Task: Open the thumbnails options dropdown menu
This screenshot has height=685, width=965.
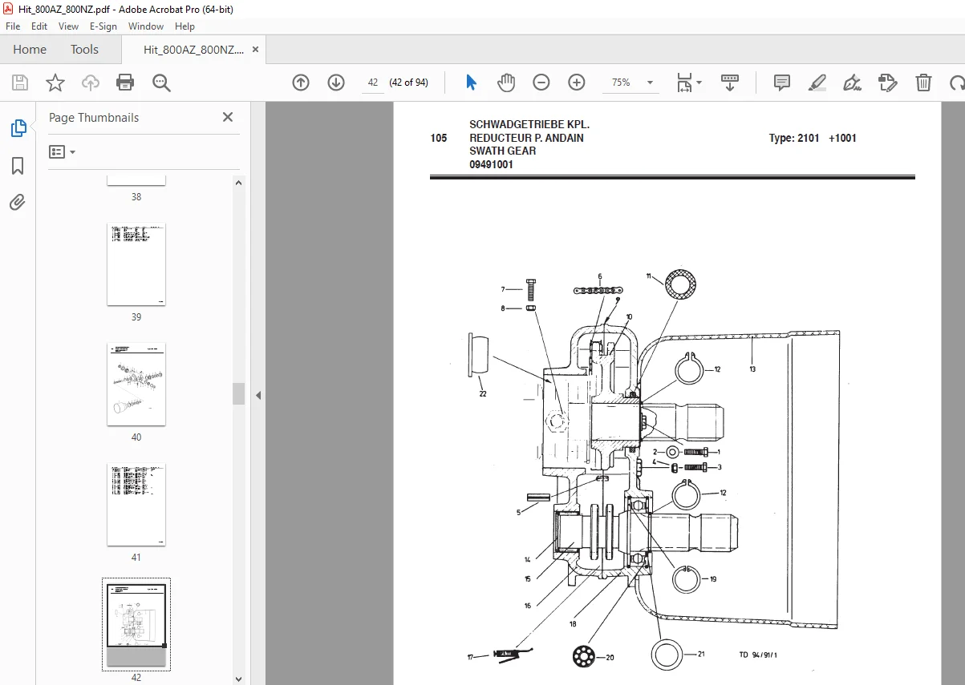Action: click(62, 151)
